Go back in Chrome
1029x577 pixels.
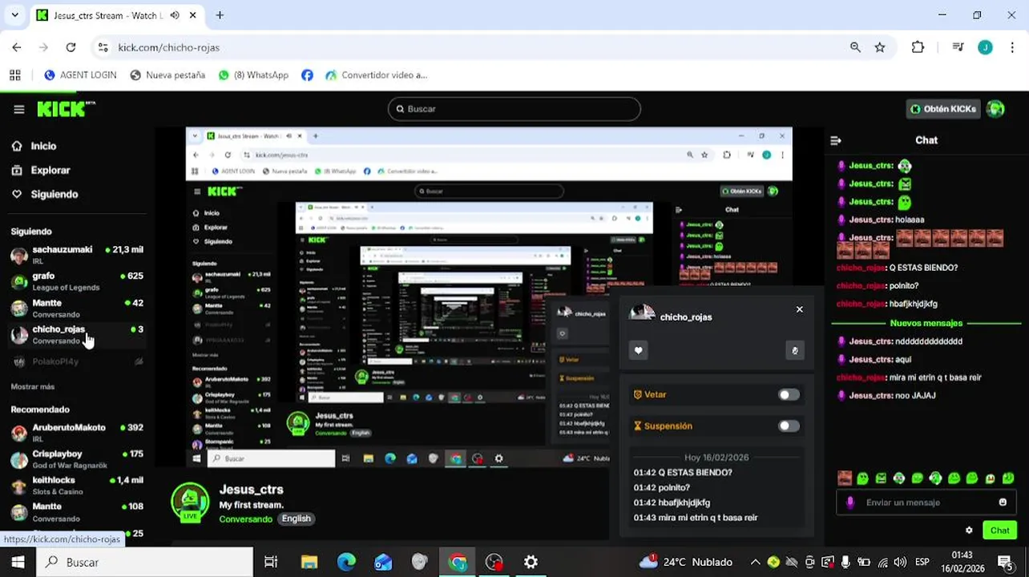[17, 47]
